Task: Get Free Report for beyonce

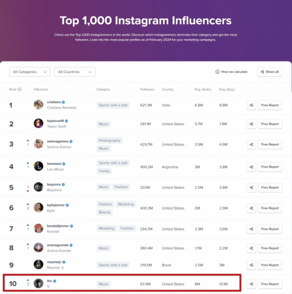Action: tap(270, 188)
